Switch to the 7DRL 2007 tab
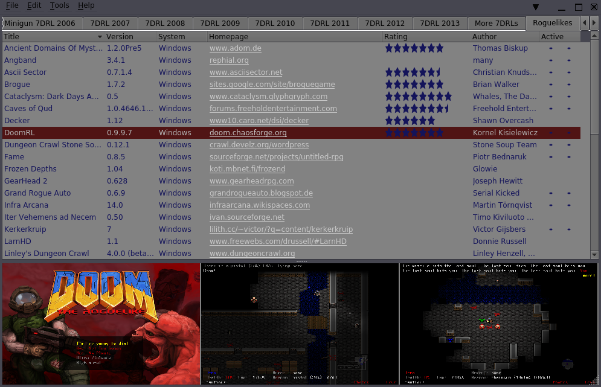Image resolution: width=601 pixels, height=387 pixels. [110, 24]
